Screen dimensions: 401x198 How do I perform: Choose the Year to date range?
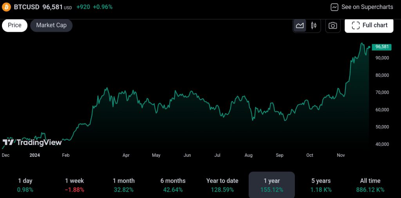[222, 185]
